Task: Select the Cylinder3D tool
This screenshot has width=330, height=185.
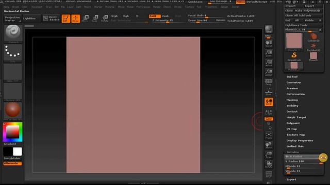Action: 313,37
